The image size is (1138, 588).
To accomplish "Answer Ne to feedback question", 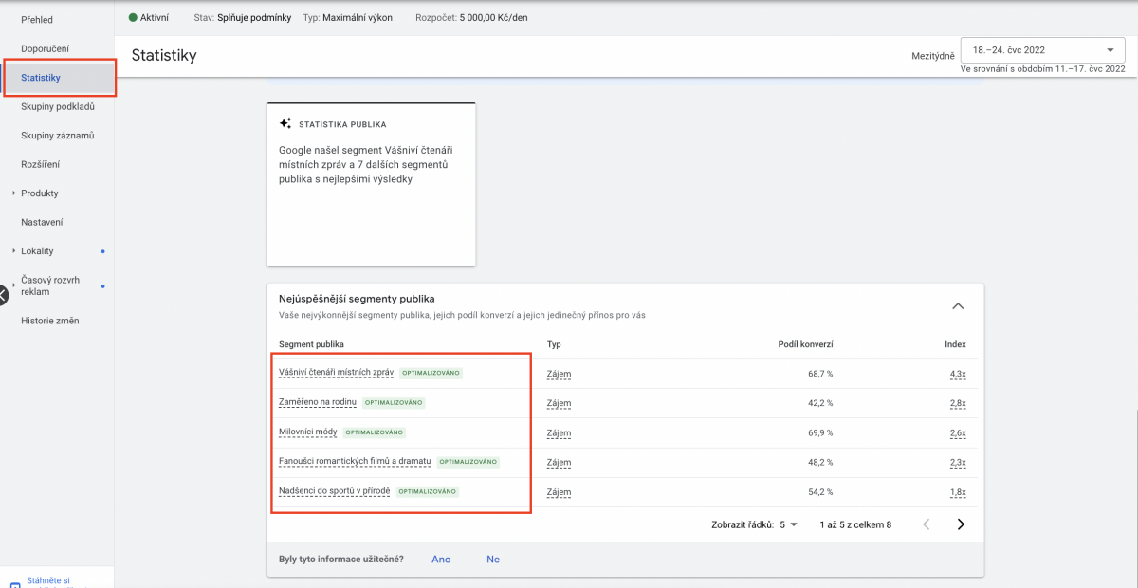I will [x=493, y=560].
